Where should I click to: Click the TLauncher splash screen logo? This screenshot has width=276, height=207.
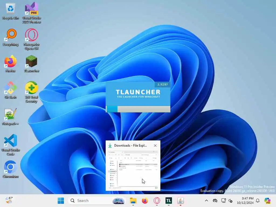[x=138, y=94]
